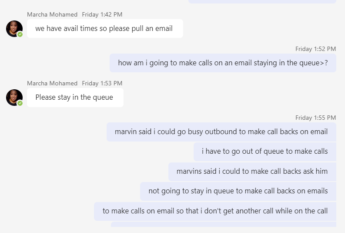Viewport: 345px width, 233px height.
Task: Click the Friday 1:55 PM timestamp
Action: [x=315, y=118]
